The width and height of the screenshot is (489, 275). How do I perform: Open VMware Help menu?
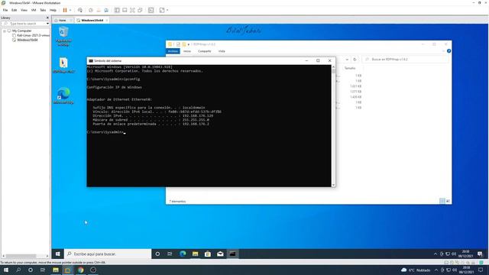(53, 10)
